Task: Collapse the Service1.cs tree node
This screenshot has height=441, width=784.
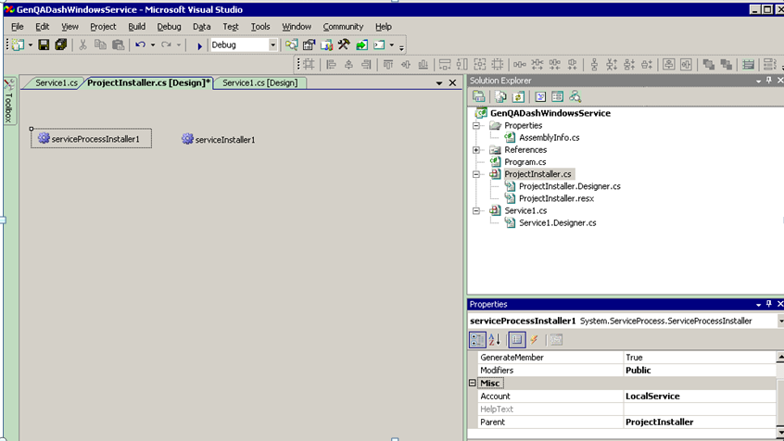Action: pyautogui.click(x=476, y=211)
